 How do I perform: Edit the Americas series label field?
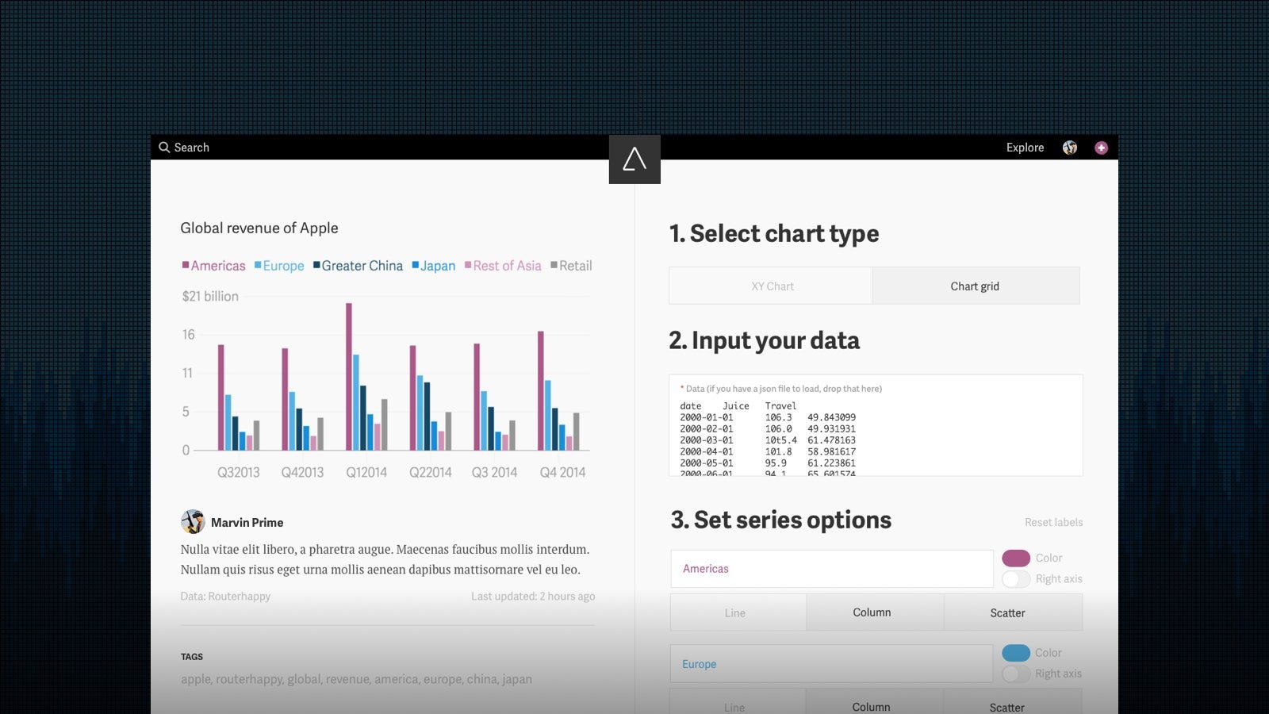click(831, 569)
